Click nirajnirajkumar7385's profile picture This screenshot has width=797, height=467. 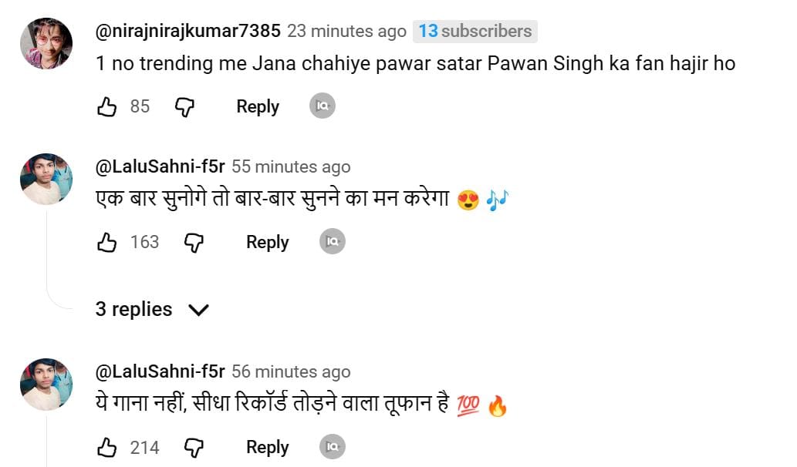pos(46,43)
